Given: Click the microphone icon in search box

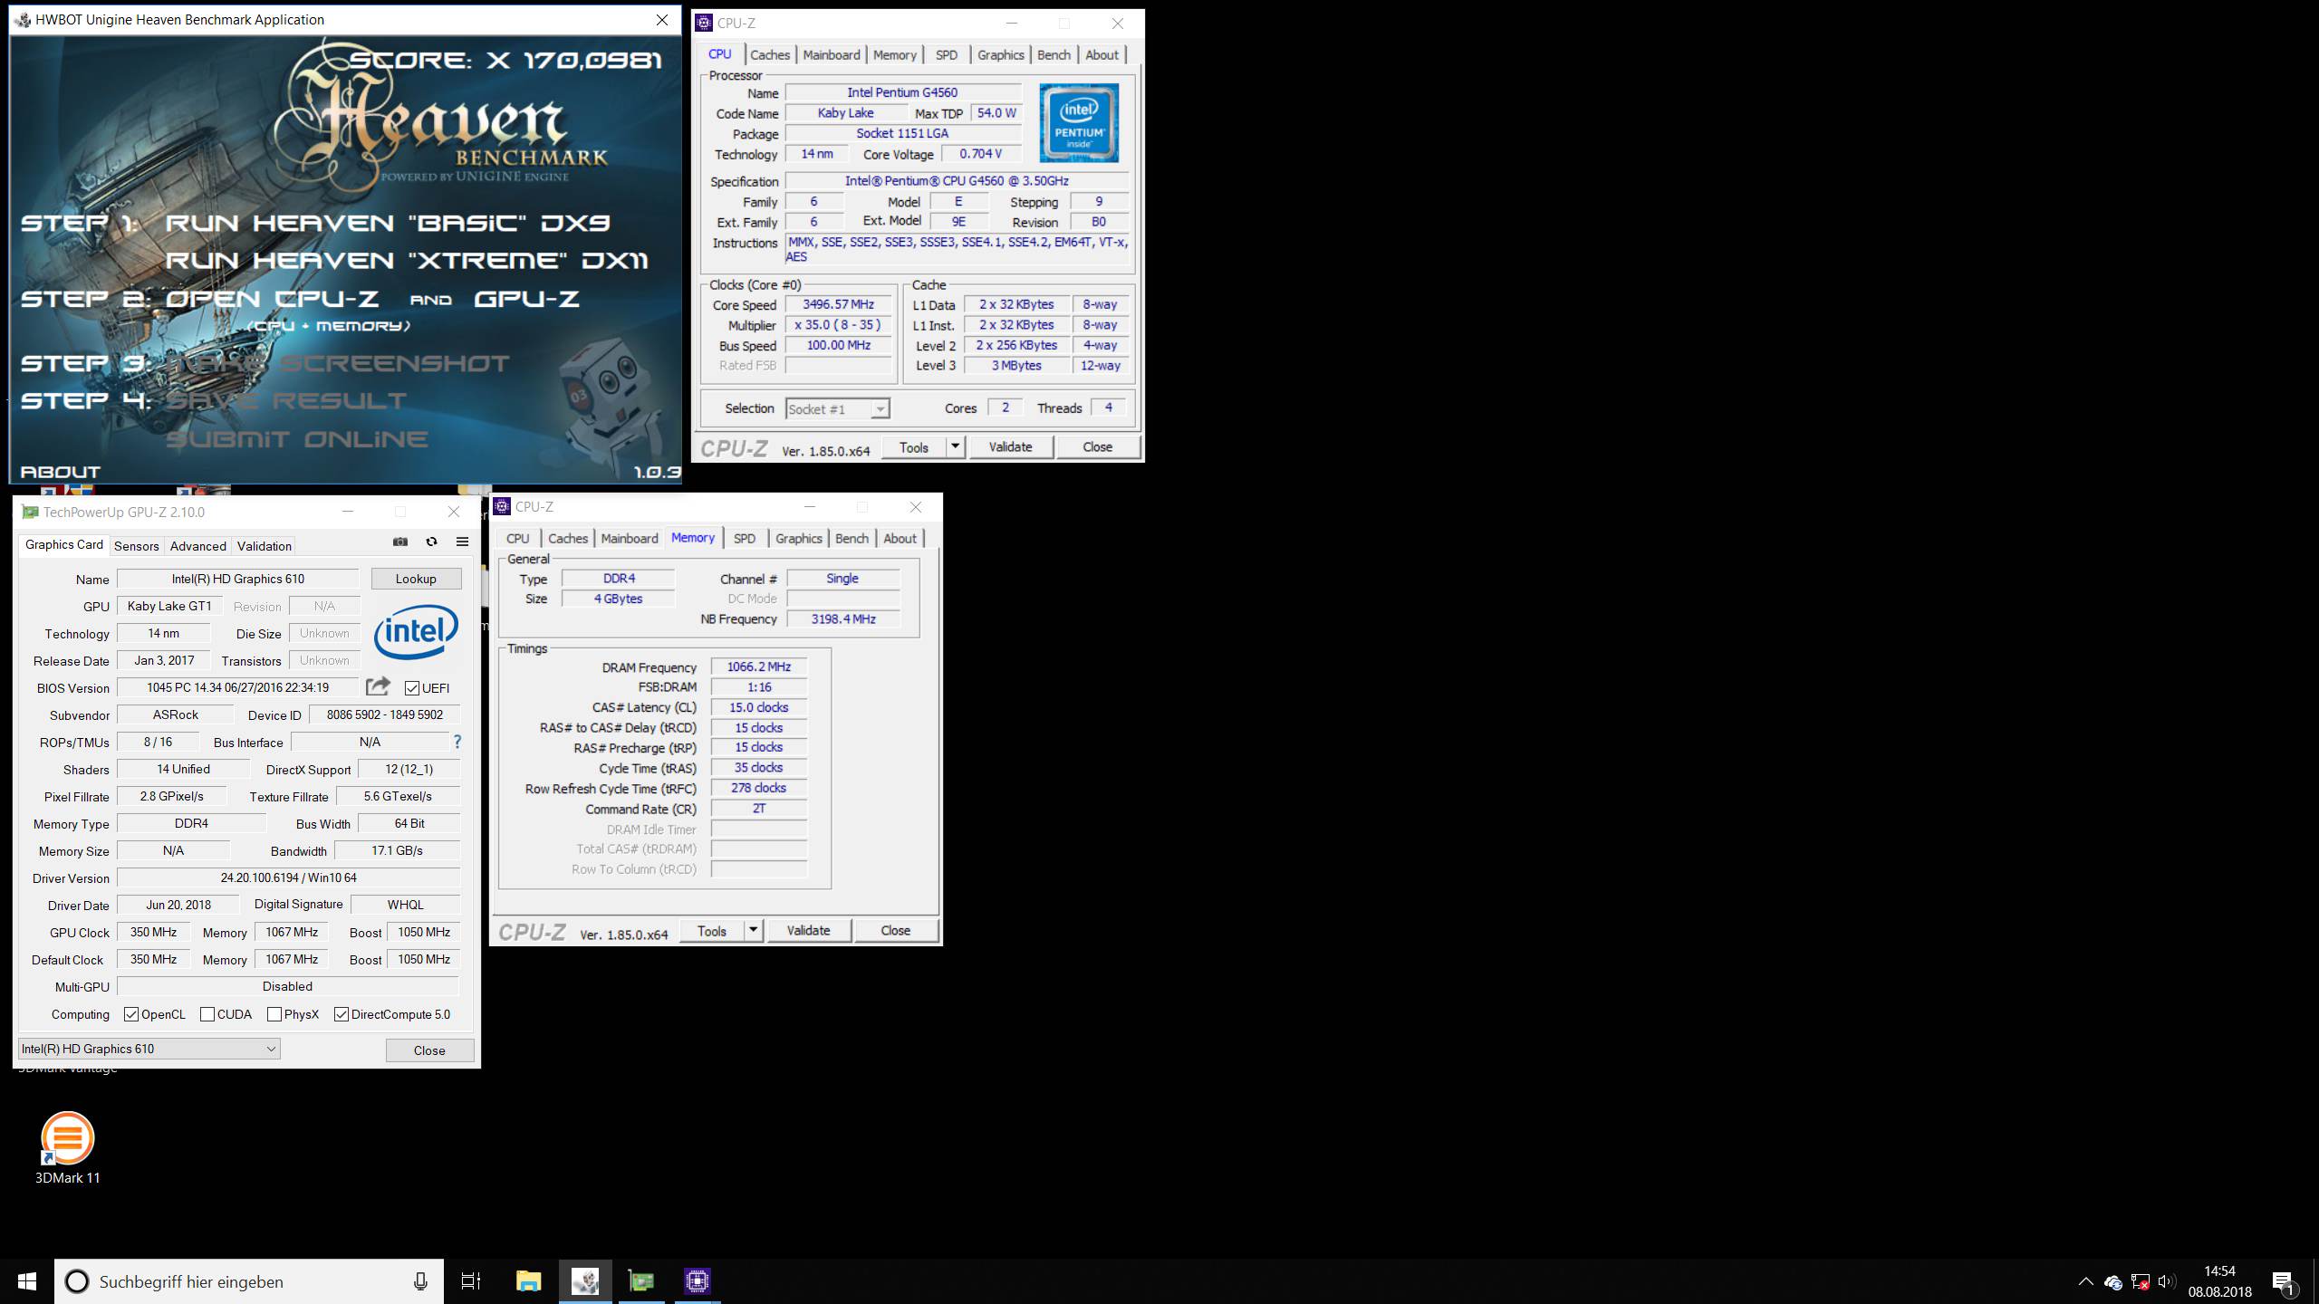Looking at the screenshot, I should pos(420,1281).
